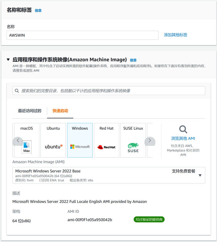The width and height of the screenshot is (217, 242).
Task: Click the AMI catalog search box
Action: [x=109, y=91]
